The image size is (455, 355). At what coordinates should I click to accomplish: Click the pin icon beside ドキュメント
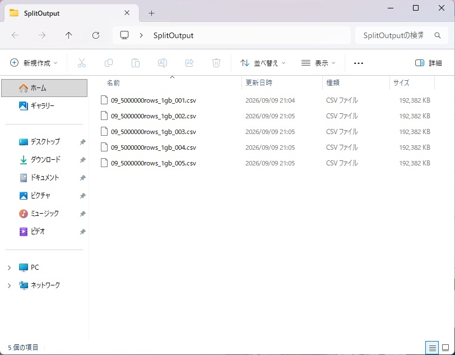pyautogui.click(x=83, y=178)
